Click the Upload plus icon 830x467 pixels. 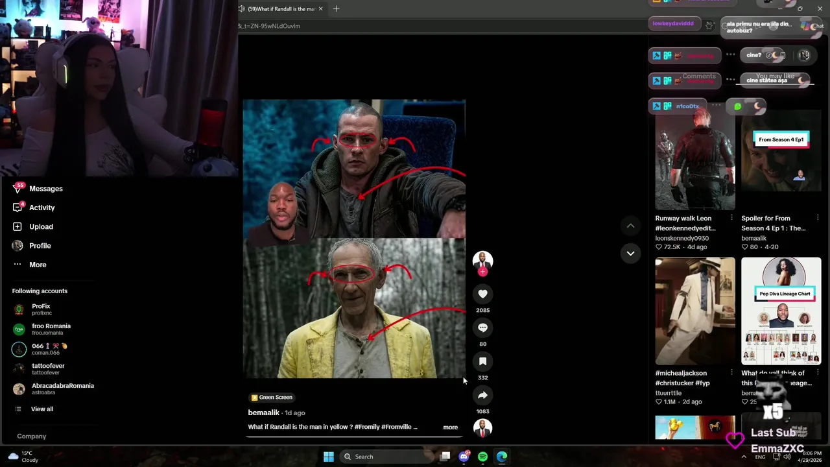click(18, 226)
